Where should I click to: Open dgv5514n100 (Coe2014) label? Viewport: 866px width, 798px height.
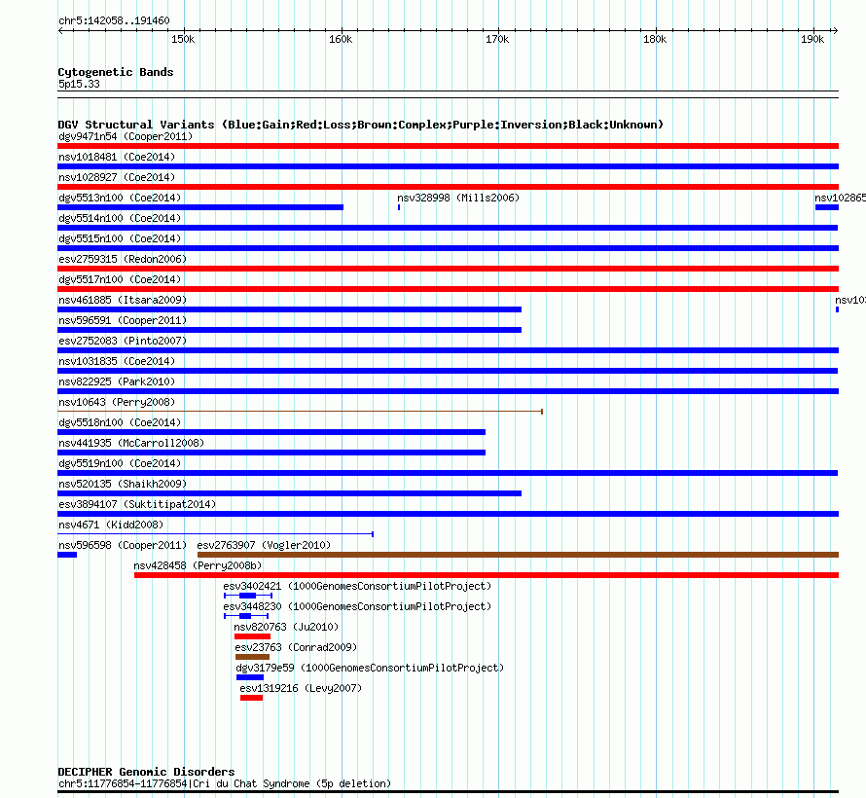(x=120, y=218)
